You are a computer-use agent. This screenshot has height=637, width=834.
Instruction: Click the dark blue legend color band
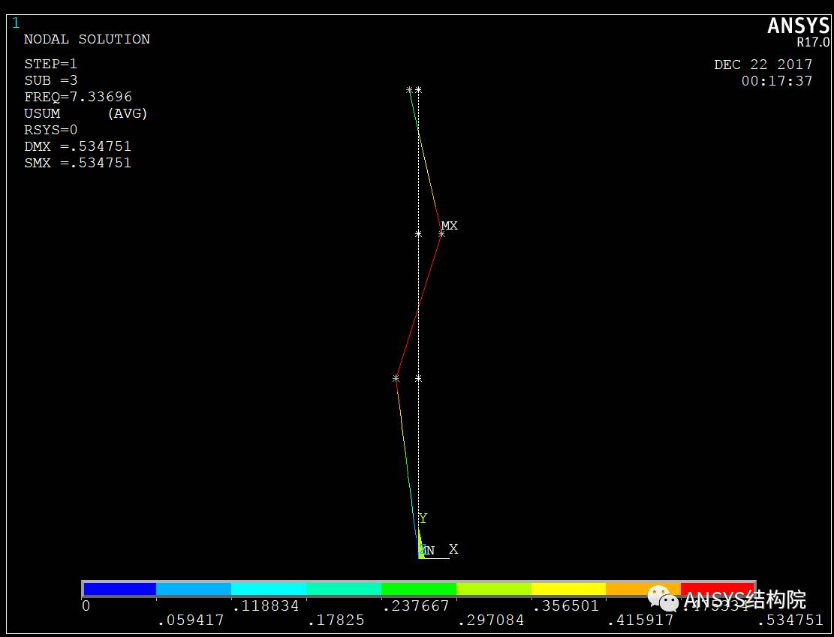119,589
